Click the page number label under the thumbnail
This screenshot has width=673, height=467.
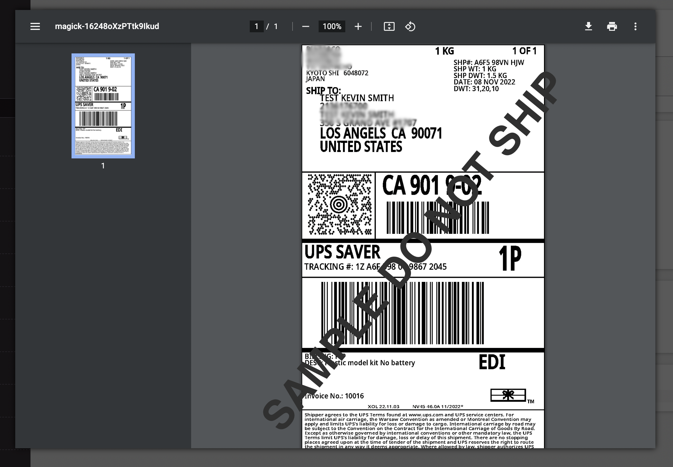[103, 166]
